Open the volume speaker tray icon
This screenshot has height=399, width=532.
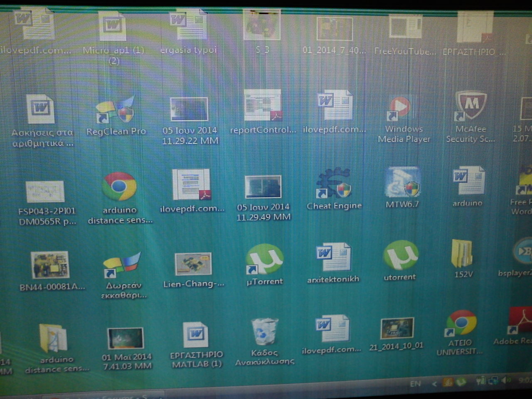click(x=506, y=380)
